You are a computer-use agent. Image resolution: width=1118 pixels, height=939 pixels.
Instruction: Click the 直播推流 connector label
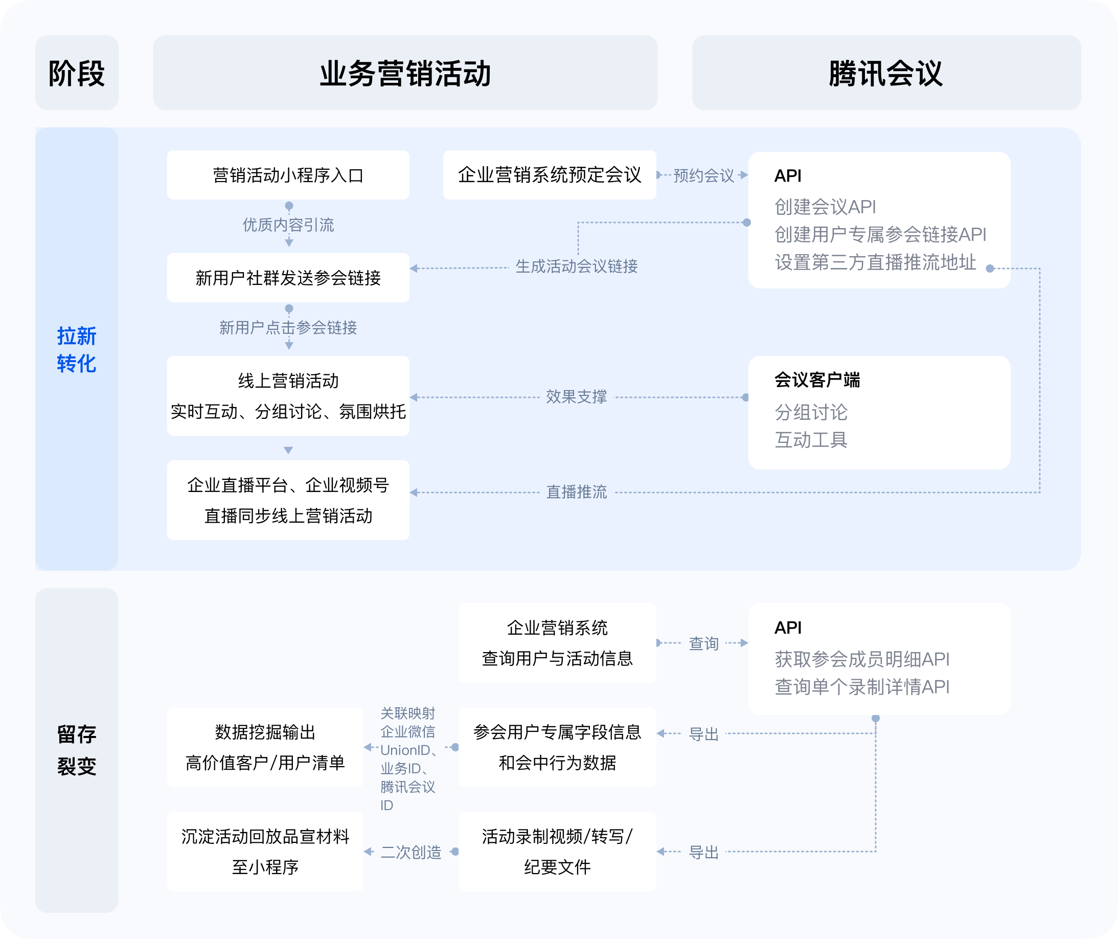[x=576, y=491]
